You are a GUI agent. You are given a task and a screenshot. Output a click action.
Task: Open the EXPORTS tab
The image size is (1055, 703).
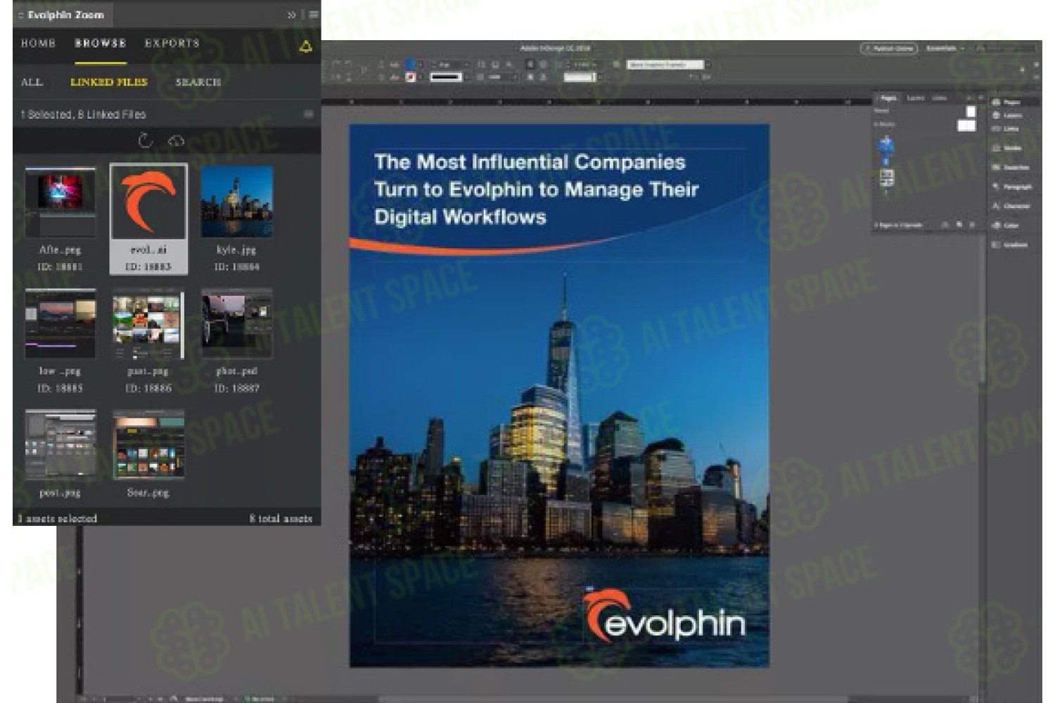172,43
